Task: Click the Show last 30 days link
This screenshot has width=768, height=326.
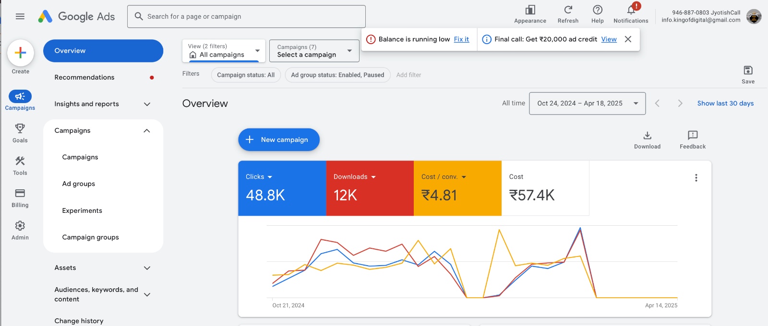Action: coord(725,104)
